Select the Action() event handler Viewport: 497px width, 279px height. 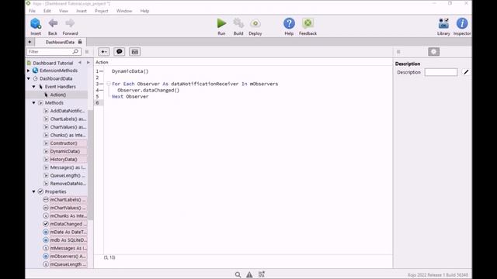pyautogui.click(x=58, y=95)
